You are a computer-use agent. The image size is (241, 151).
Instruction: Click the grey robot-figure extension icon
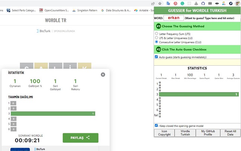pyautogui.click(x=196, y=3)
